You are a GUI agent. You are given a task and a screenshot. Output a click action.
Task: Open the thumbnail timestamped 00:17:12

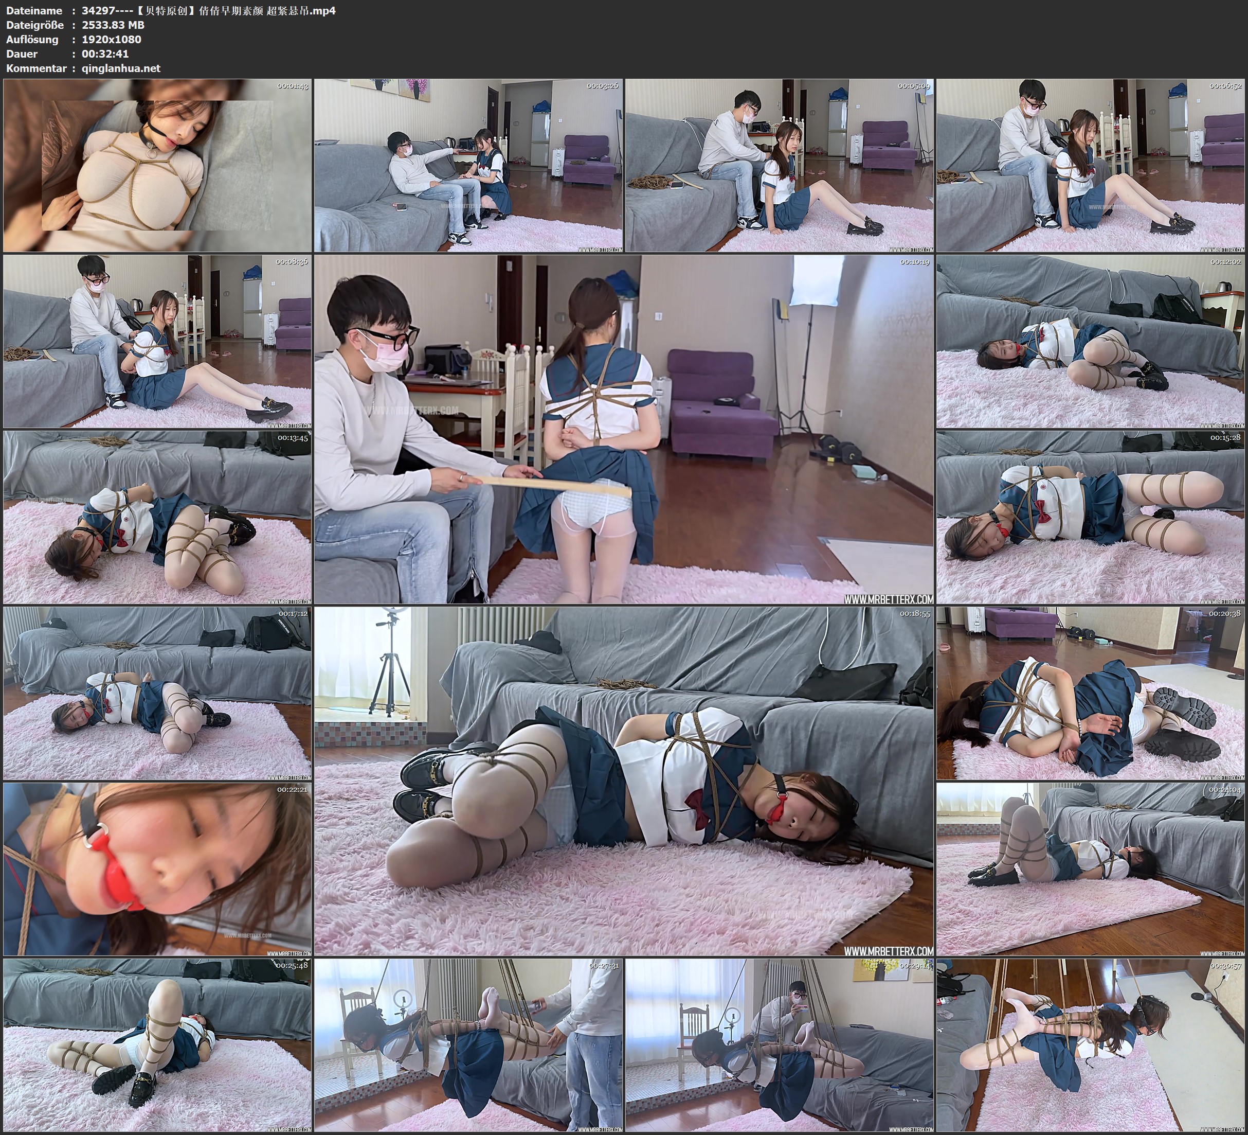click(157, 693)
